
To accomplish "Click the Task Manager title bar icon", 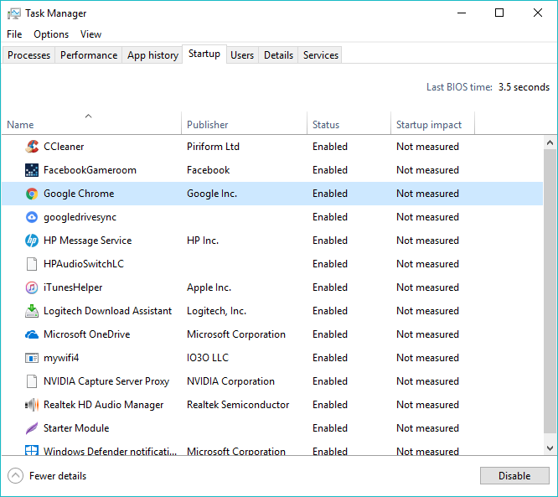I will pyautogui.click(x=14, y=13).
